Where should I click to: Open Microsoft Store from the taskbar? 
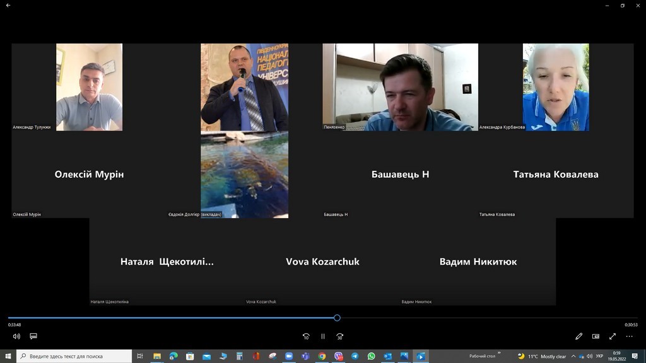click(190, 356)
